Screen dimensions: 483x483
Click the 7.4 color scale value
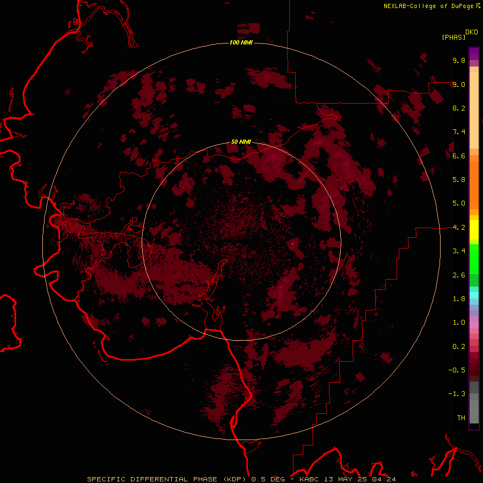tap(459, 132)
